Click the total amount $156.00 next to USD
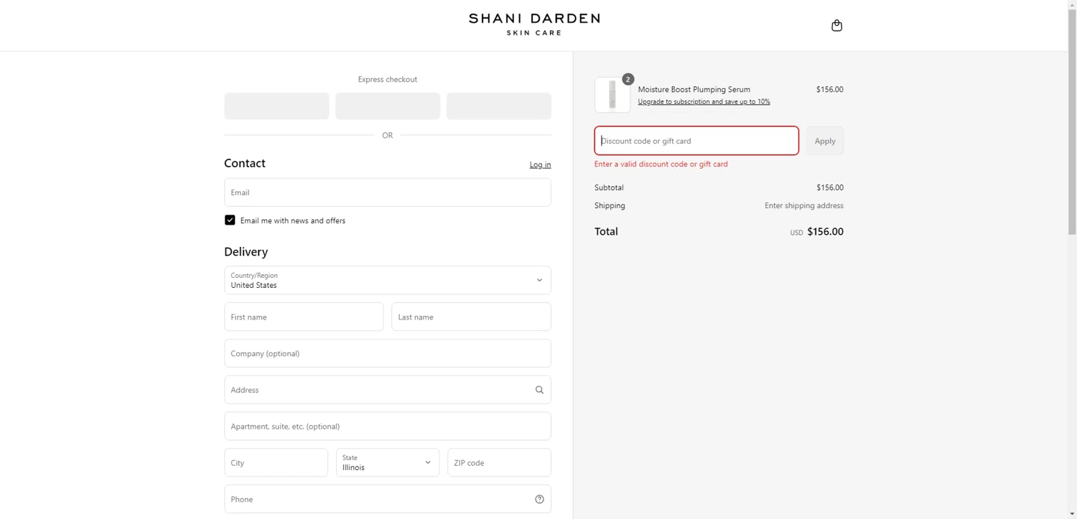 pyautogui.click(x=826, y=232)
